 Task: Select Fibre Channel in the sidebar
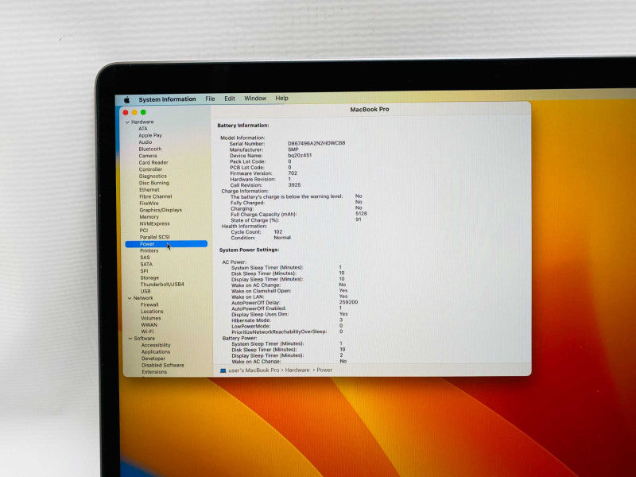pos(156,196)
